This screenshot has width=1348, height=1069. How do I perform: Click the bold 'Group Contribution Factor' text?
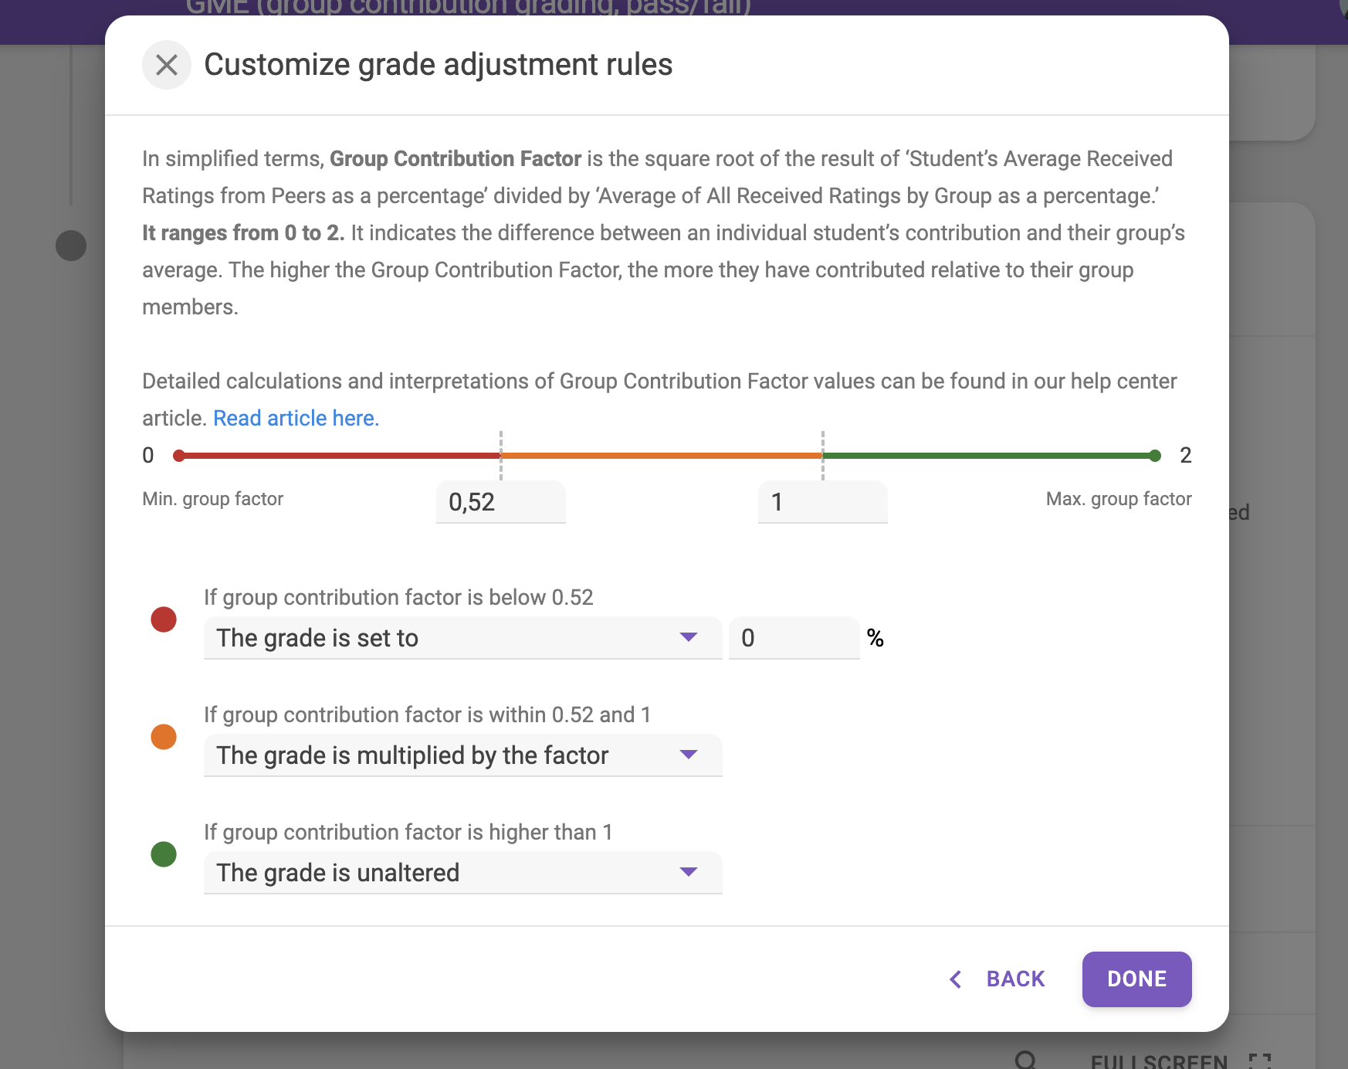[x=456, y=158]
